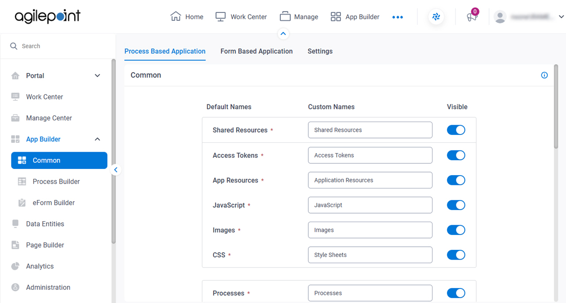Click the Access Tokens custom name field
The height and width of the screenshot is (303, 566).
(370, 155)
